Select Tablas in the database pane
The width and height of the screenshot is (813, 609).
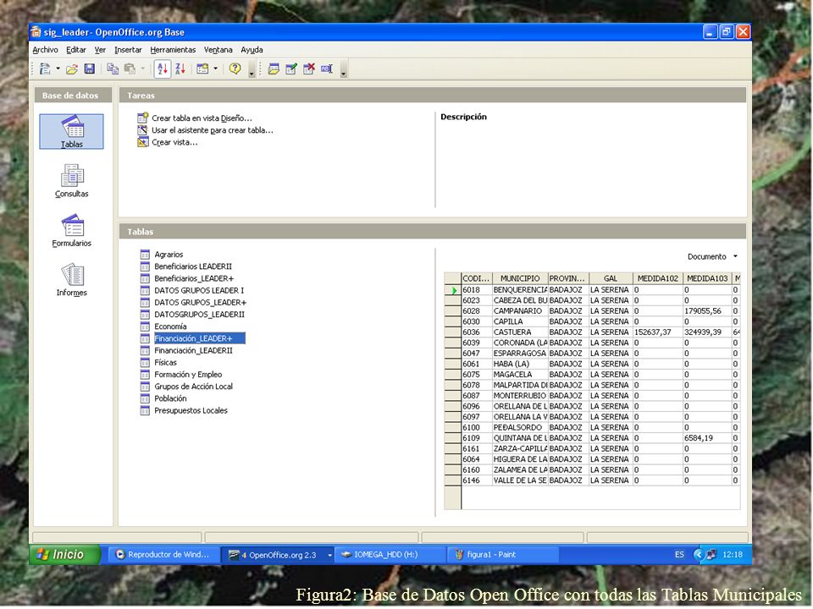(x=71, y=132)
